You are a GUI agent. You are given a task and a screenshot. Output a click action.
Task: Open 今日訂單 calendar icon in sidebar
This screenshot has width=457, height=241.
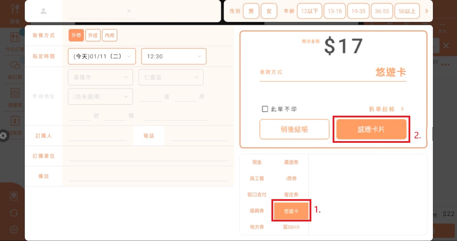[x=15, y=37]
